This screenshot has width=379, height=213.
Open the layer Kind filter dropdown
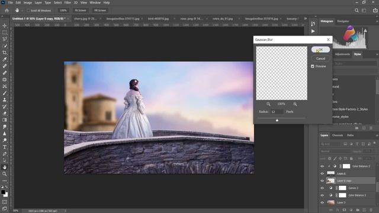[x=330, y=144]
